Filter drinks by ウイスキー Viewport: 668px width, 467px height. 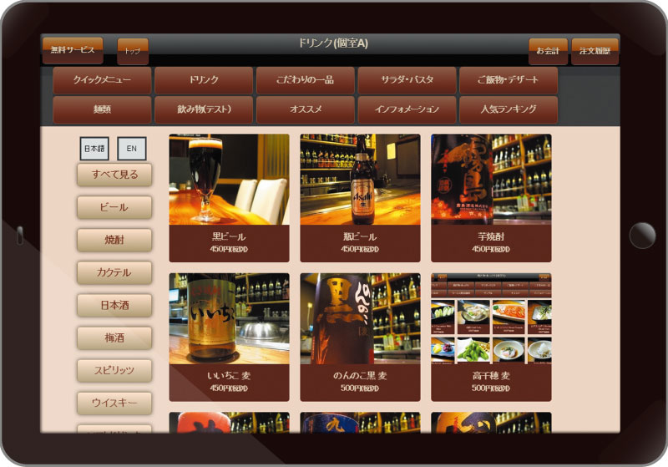(x=114, y=403)
